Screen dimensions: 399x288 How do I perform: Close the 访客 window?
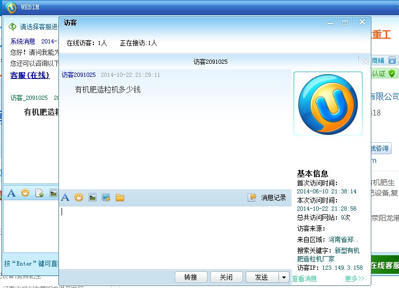point(362,22)
